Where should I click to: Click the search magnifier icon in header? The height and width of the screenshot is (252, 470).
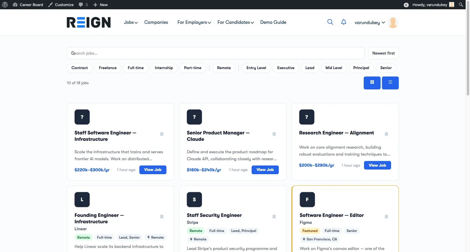(x=330, y=22)
